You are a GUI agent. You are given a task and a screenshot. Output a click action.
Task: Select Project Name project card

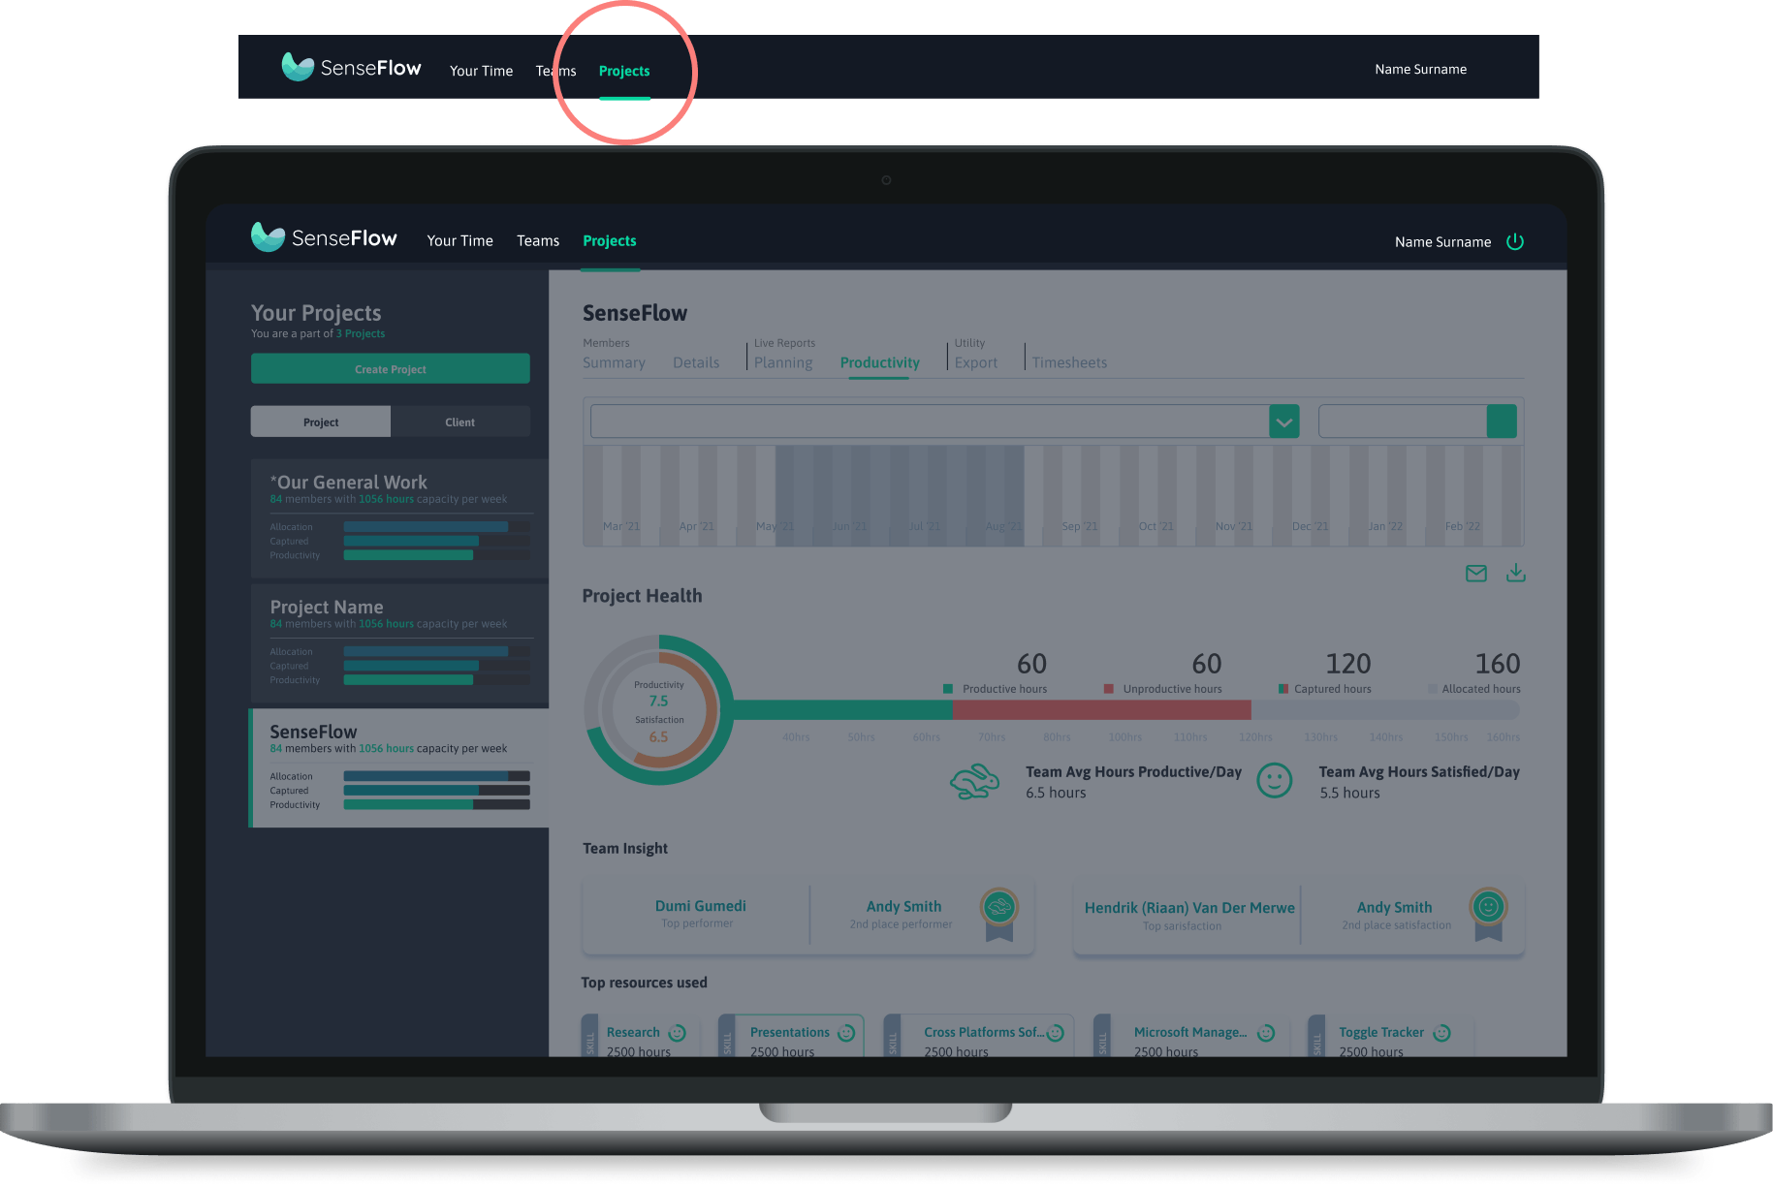(399, 643)
